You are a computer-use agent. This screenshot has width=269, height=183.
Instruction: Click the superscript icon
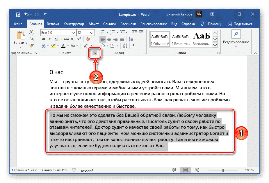[x=79, y=39]
